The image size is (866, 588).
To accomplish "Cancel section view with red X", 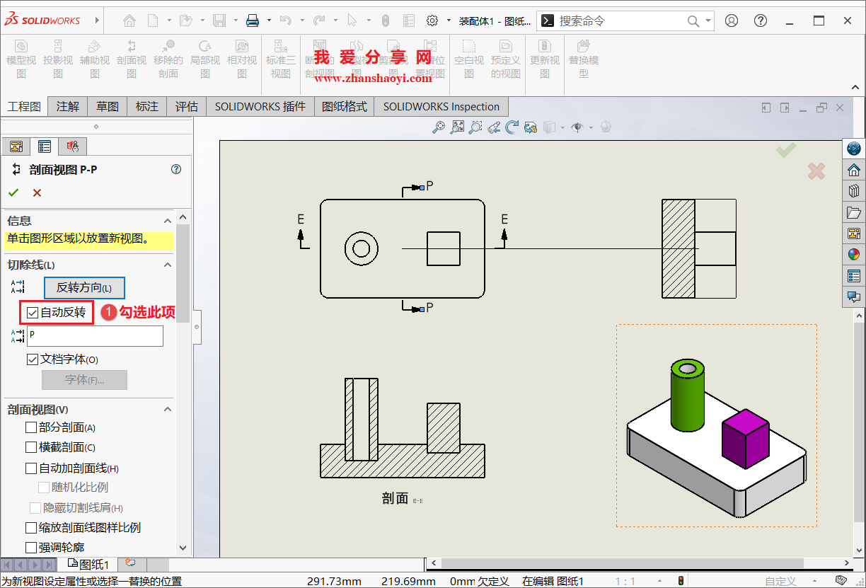I will (37, 192).
